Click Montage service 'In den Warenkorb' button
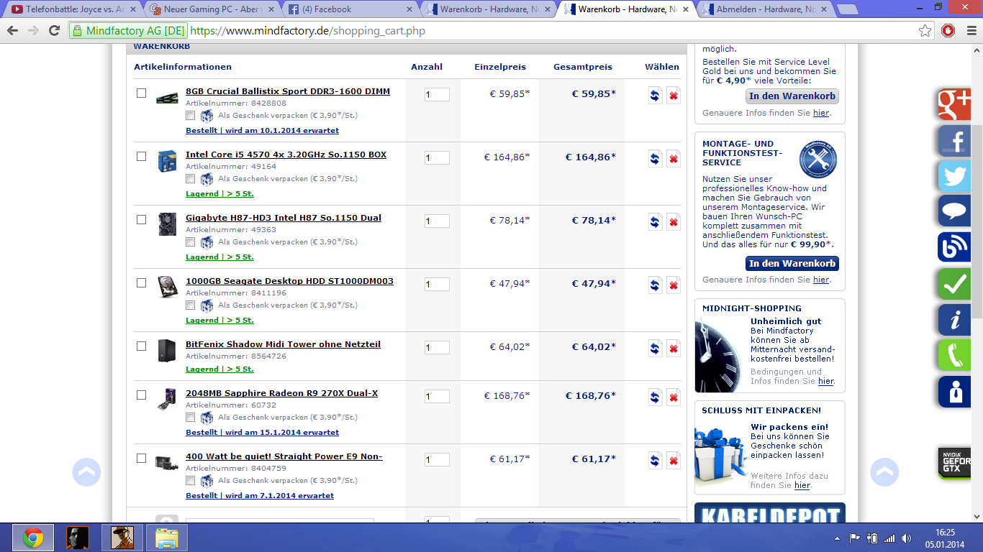The height and width of the screenshot is (552, 983). point(792,263)
